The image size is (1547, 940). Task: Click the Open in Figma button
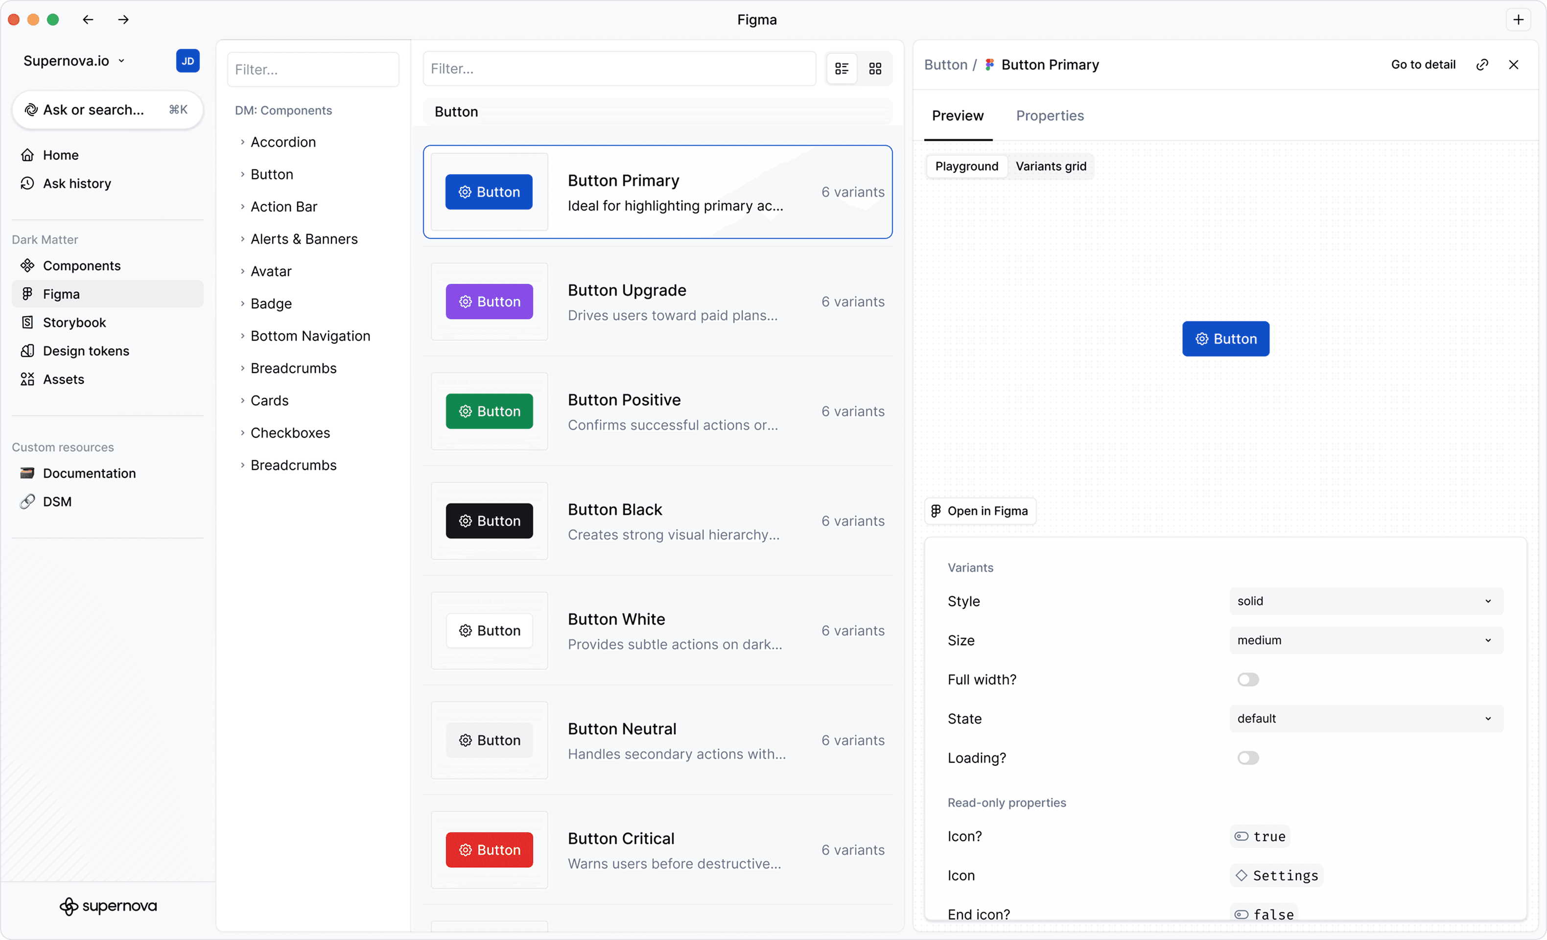click(x=981, y=511)
